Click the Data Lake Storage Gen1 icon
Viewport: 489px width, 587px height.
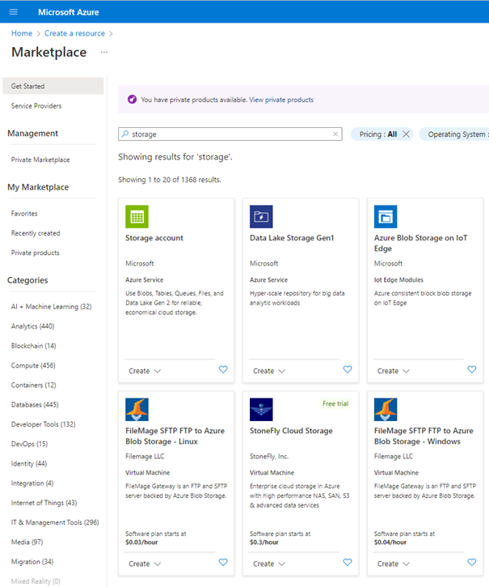[x=261, y=217]
